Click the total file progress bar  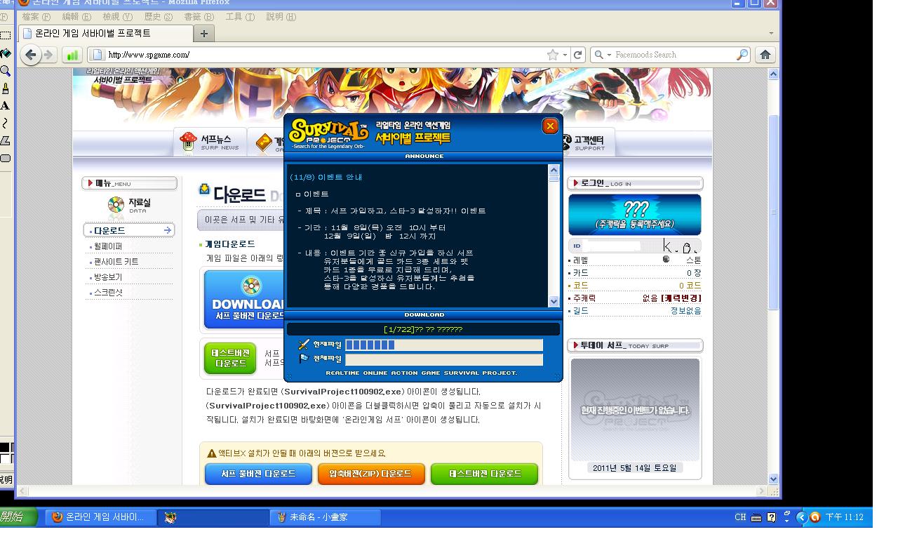[x=444, y=359]
